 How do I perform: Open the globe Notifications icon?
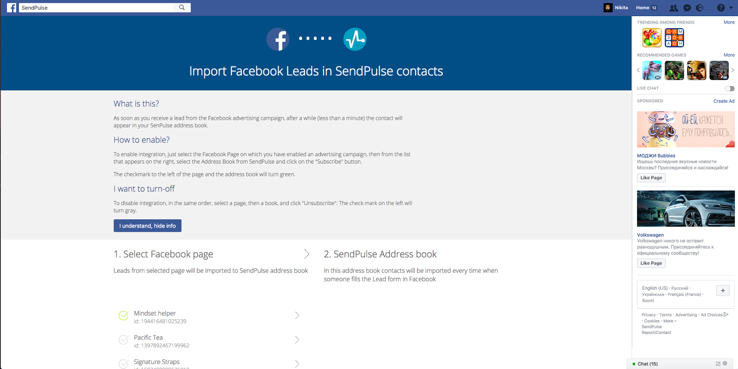pos(700,8)
